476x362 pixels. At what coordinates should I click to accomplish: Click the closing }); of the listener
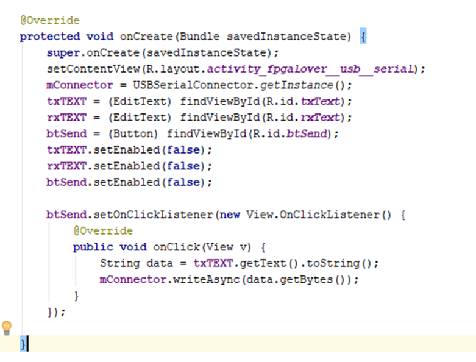(x=56, y=312)
